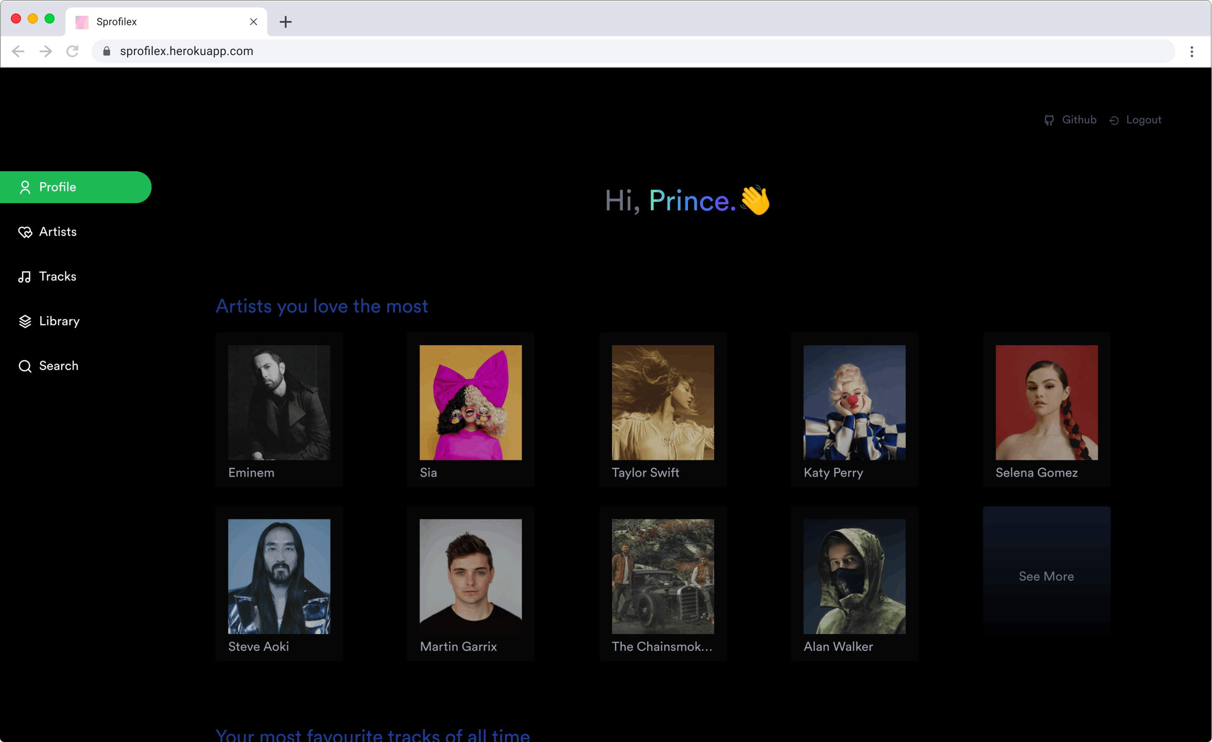1212x742 pixels.
Task: Click See More artists card
Action: (1046, 576)
